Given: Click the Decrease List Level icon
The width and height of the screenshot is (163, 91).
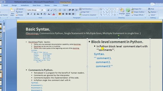Looking at the screenshot, I should tap(70, 10).
